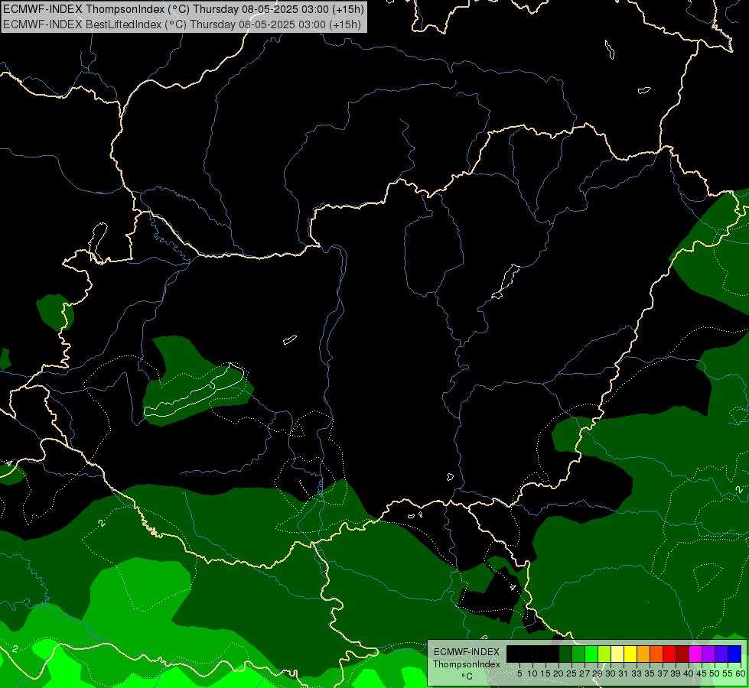Select the purple 45–50 legend swatch
The height and width of the screenshot is (688, 749).
[x=709, y=654]
